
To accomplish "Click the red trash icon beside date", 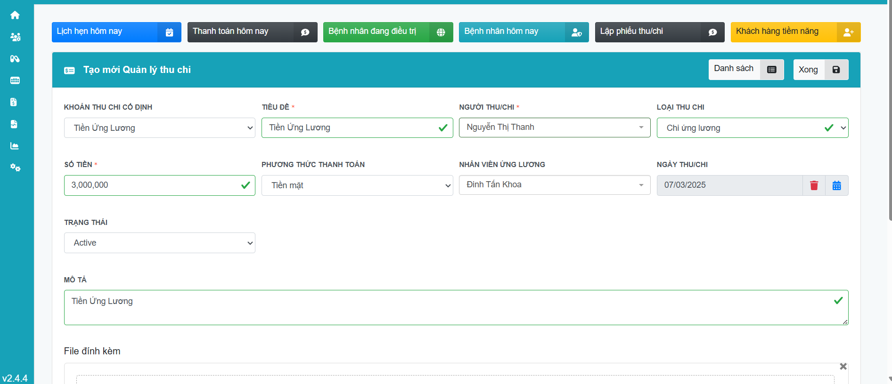I will pos(814,185).
